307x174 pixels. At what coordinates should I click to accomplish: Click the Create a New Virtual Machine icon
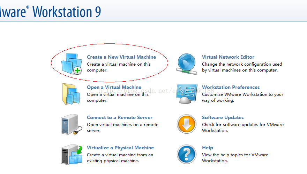pyautogui.click(x=72, y=64)
